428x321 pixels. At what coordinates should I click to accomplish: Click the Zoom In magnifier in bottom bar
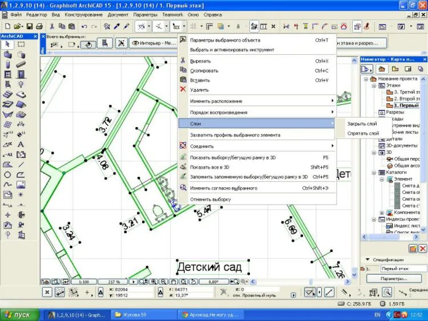(154, 282)
